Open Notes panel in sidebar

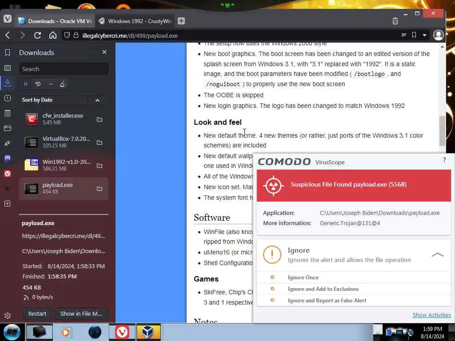click(8, 113)
